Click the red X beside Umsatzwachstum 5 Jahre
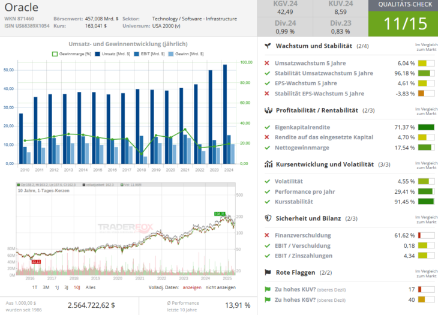Viewport: 438px width, 315px height. 267,63
